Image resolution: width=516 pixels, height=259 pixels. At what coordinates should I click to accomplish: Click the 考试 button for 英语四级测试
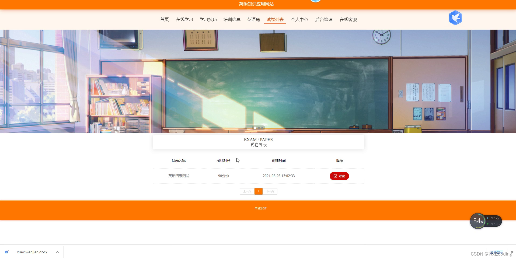tap(339, 176)
